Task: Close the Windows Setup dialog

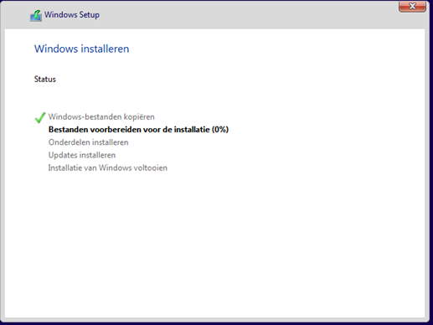Action: pos(412,6)
